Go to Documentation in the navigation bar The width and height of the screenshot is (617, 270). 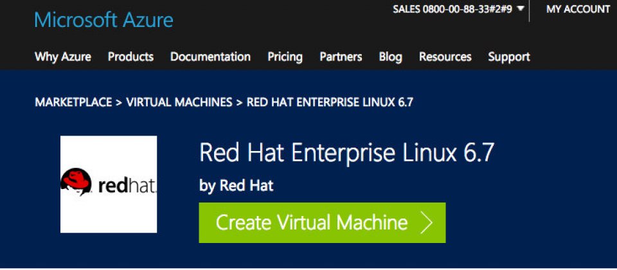click(x=211, y=57)
